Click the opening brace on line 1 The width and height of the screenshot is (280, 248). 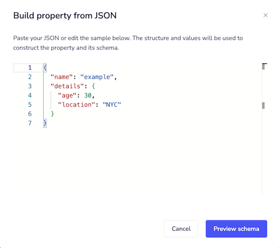(45, 68)
